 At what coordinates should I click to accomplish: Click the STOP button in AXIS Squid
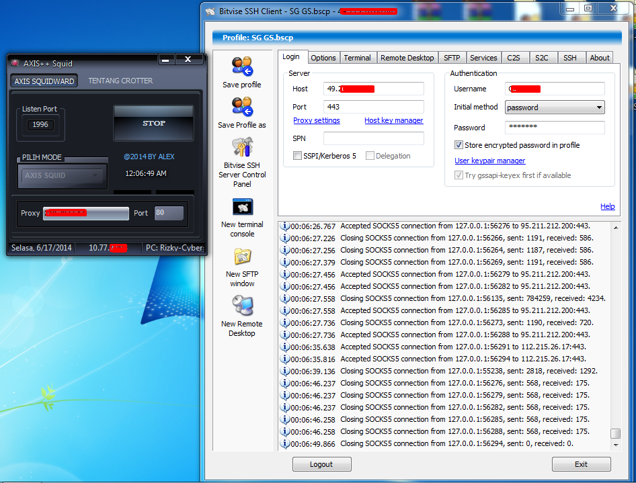154,123
